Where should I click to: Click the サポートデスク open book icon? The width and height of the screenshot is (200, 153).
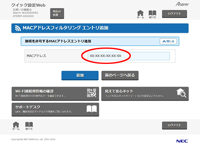point(92,109)
